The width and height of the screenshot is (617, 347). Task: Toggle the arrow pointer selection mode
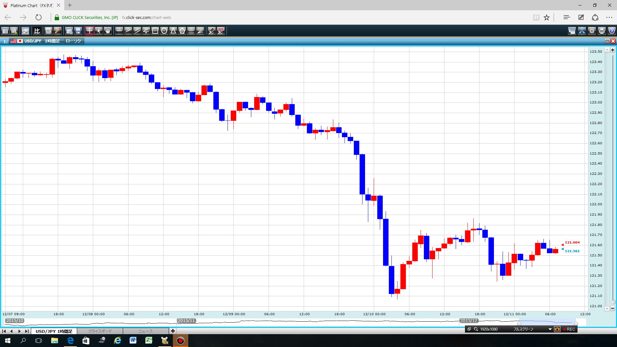pos(99,31)
